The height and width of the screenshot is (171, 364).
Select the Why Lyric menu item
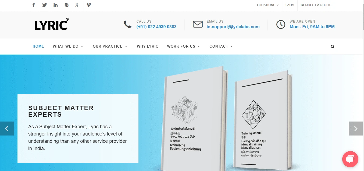(x=148, y=46)
